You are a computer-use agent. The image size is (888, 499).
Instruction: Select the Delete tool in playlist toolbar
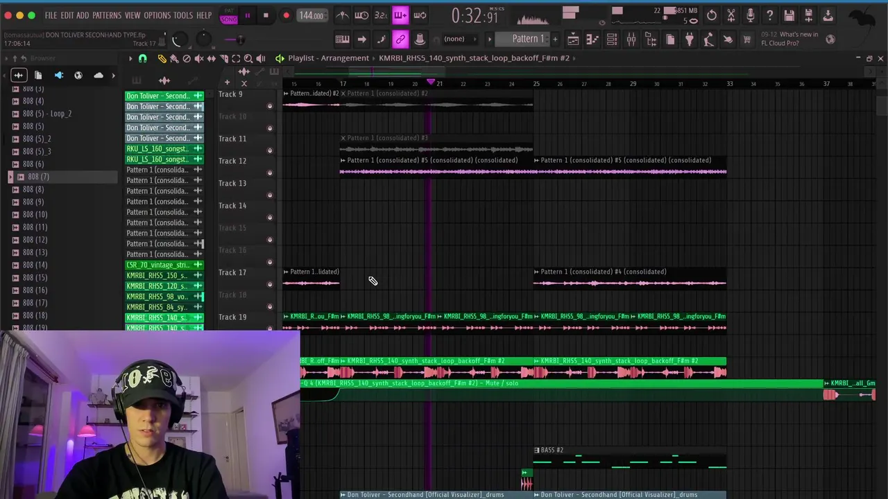click(187, 59)
